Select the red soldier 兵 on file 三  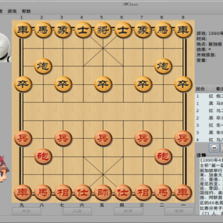[x=143, y=138]
